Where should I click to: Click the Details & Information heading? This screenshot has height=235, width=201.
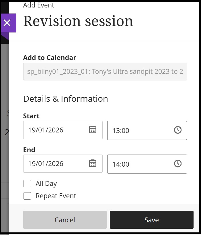(x=65, y=99)
